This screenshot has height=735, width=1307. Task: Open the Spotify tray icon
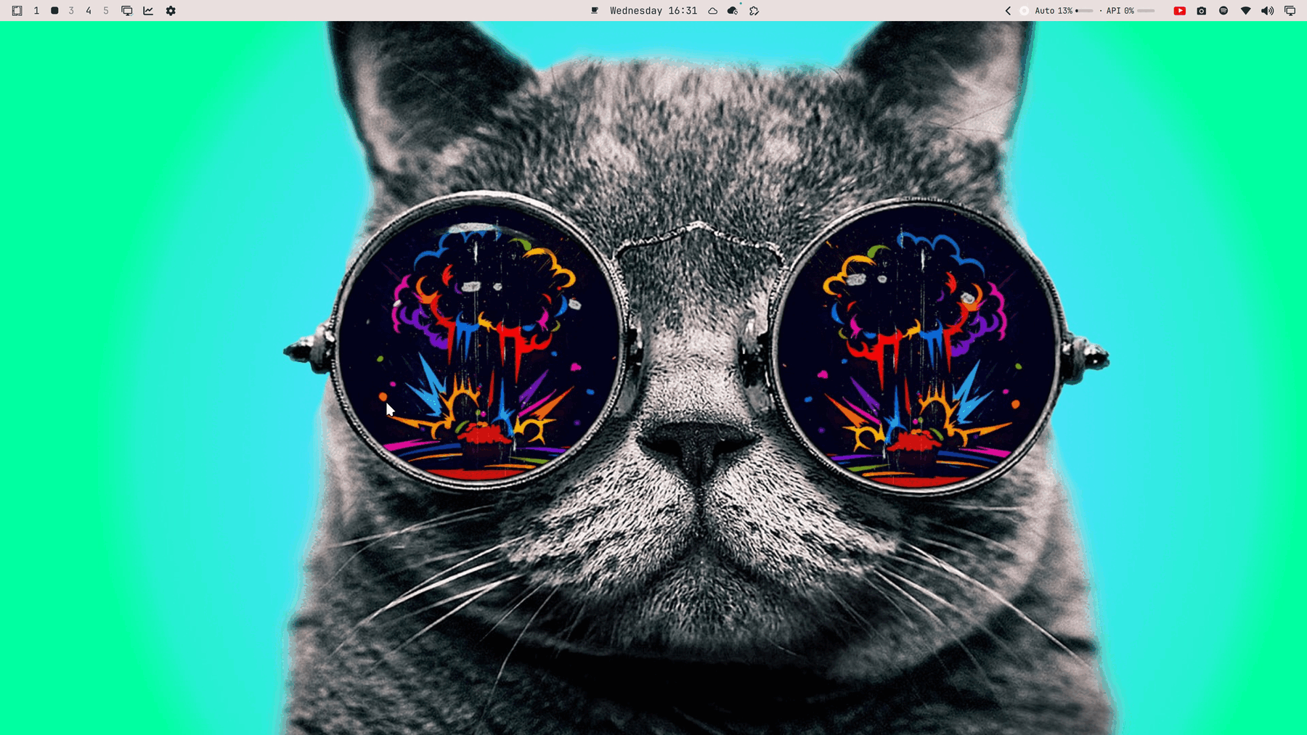[1223, 11]
